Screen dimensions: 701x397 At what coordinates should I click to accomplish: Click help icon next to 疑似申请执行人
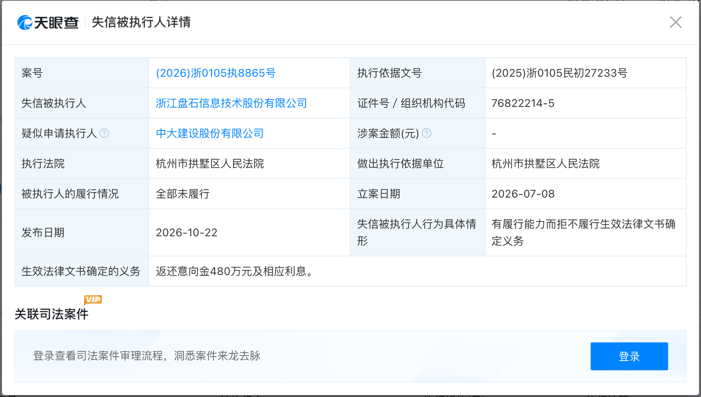click(104, 133)
